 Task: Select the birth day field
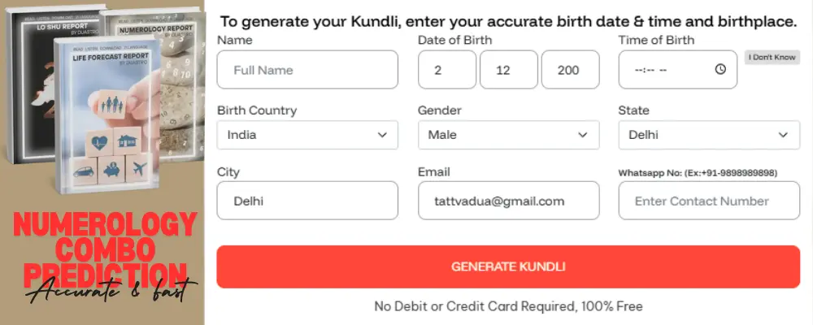coord(446,70)
